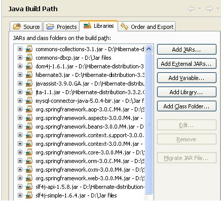Viewport: 221px width, 201px height.
Task: Click the jar icon of commons-collections-3.1.jar
Action: click(x=29, y=49)
